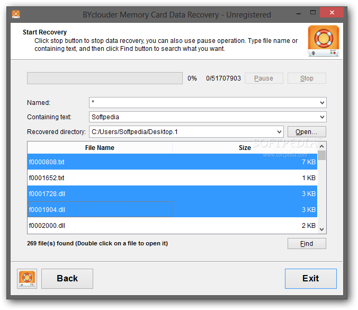Click the file list scrollbar thumb

click(x=321, y=155)
